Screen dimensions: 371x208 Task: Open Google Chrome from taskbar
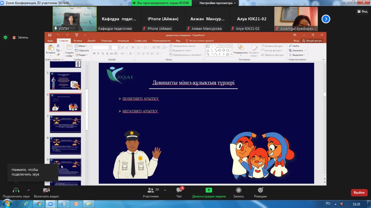click(39, 204)
